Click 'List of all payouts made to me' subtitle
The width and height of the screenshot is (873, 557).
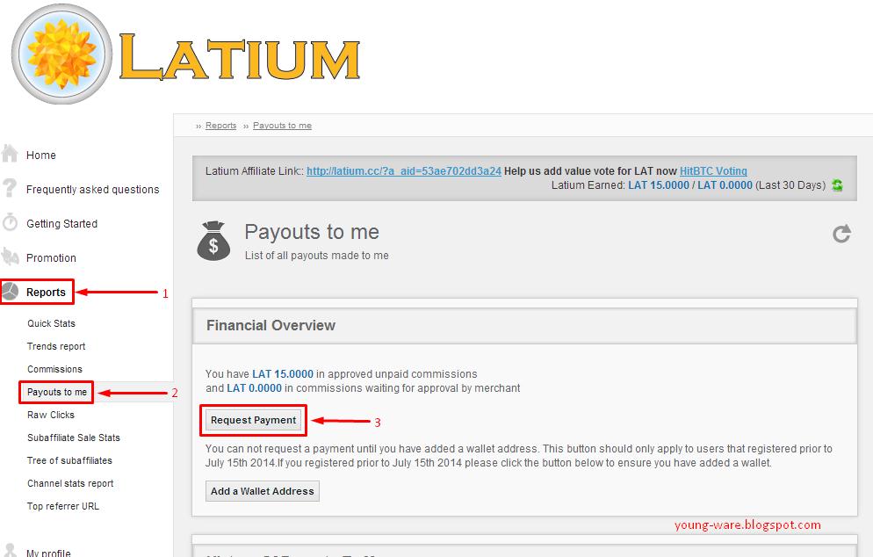(317, 256)
